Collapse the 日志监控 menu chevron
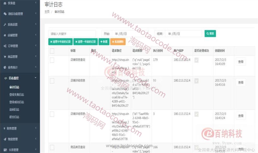Image resolution: width=258 pixels, height=153 pixels. point(36,78)
